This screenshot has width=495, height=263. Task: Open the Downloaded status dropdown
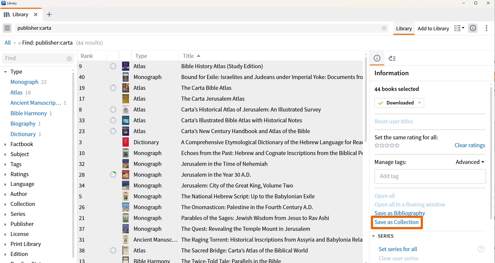[399, 103]
